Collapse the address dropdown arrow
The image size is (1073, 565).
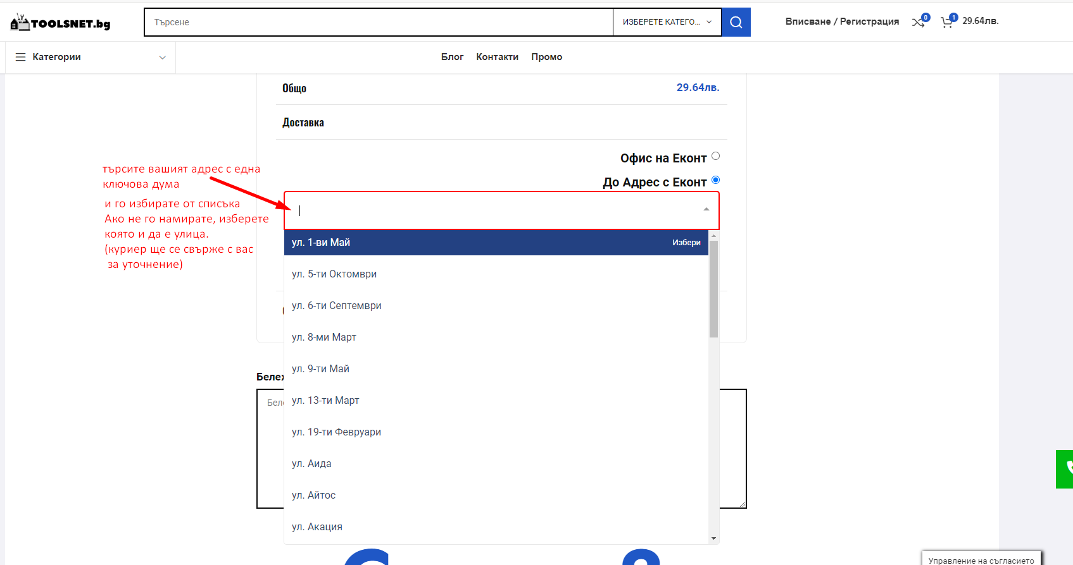706,209
